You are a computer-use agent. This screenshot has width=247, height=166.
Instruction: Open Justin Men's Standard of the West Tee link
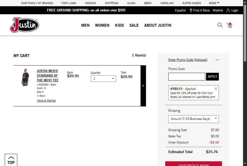click(47, 75)
